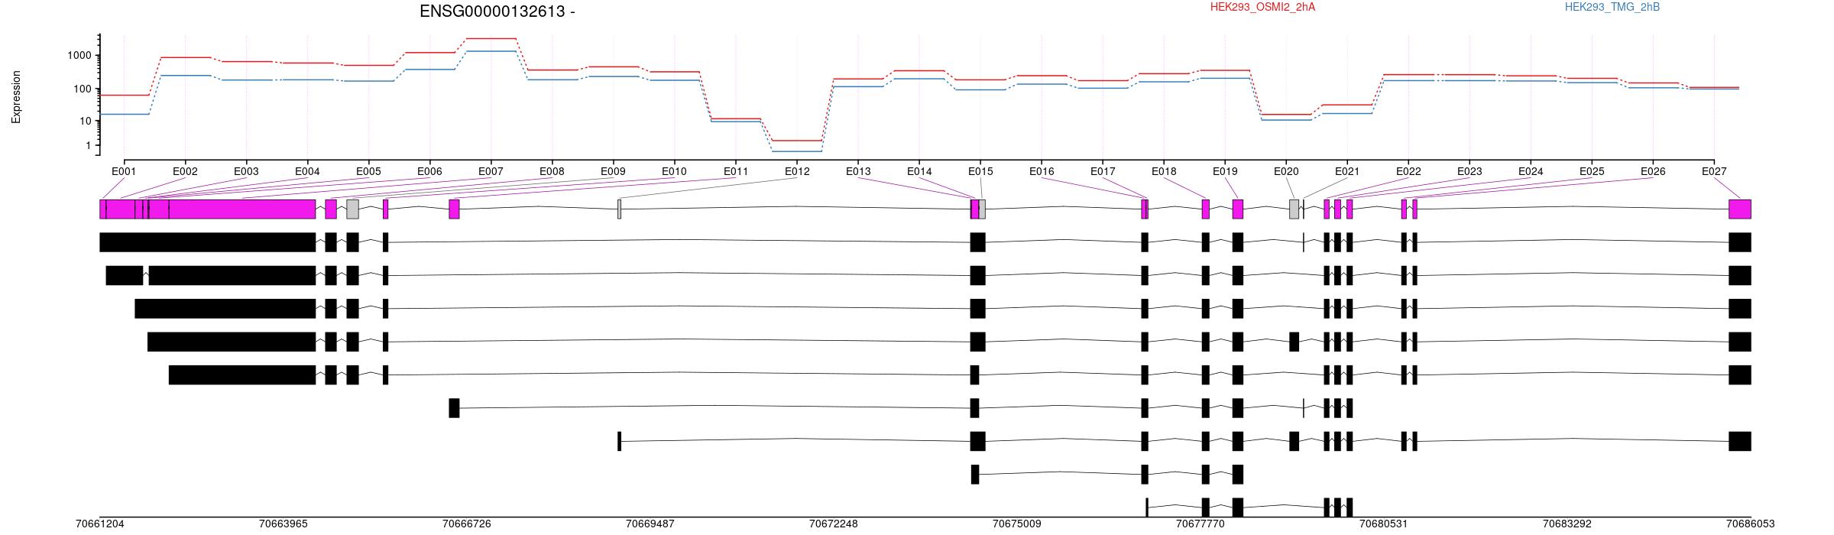Click genomic coordinate 70683292
Screen dimensions: 1834x535
[x=1567, y=524]
